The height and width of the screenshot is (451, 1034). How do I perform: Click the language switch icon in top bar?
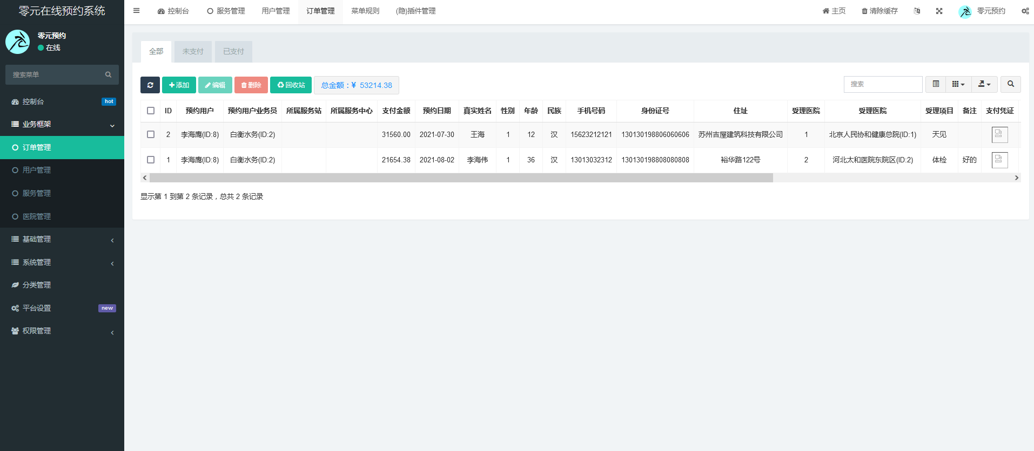pos(917,11)
